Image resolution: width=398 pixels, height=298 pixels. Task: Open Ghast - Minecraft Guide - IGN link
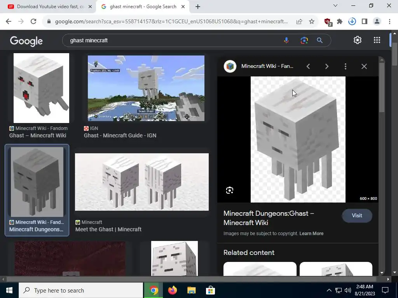[120, 135]
